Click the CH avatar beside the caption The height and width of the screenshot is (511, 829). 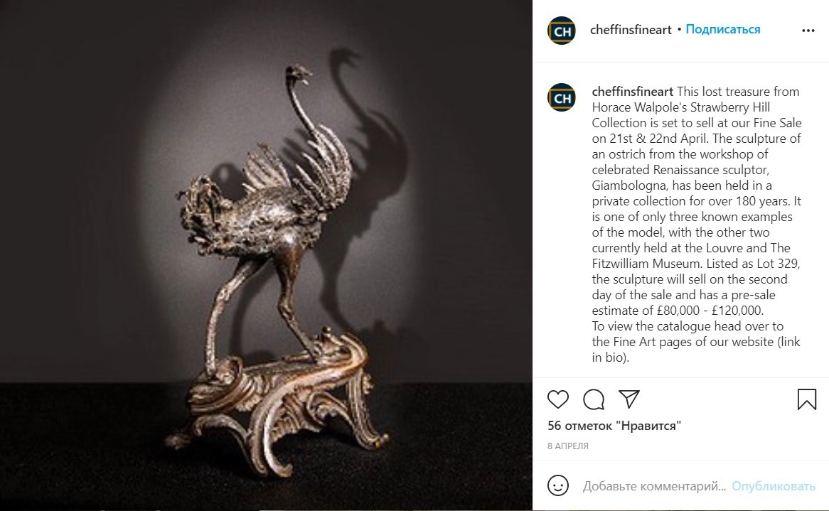pyautogui.click(x=562, y=98)
